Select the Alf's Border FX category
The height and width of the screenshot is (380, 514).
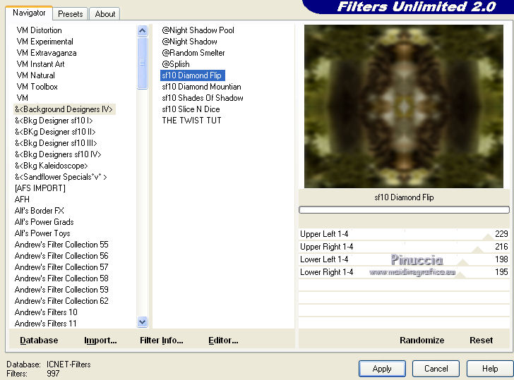(40, 211)
